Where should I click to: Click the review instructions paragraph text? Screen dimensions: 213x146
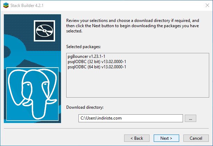[132, 26]
